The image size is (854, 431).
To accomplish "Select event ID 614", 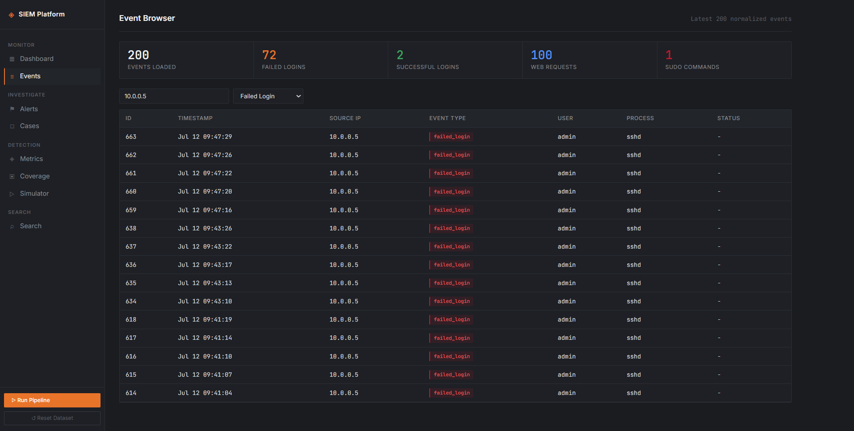I will pos(131,393).
